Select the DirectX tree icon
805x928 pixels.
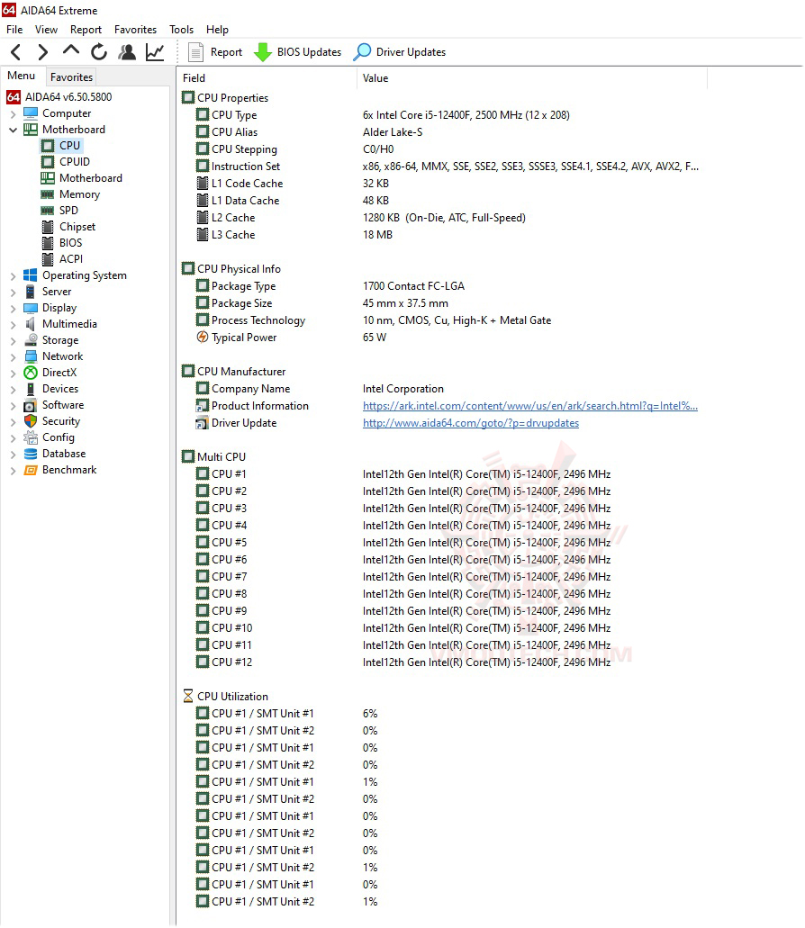31,373
